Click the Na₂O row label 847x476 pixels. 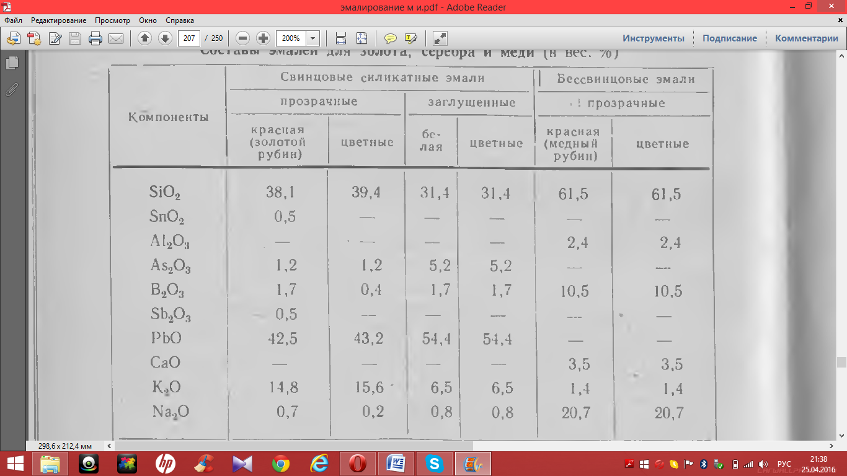tap(171, 412)
